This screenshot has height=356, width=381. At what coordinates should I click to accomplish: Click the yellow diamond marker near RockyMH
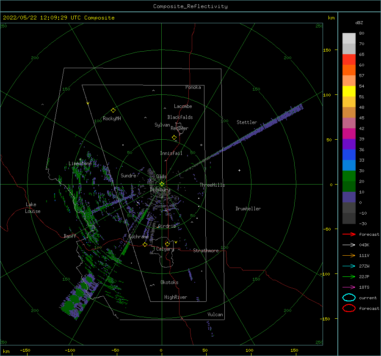pyautogui.click(x=113, y=110)
